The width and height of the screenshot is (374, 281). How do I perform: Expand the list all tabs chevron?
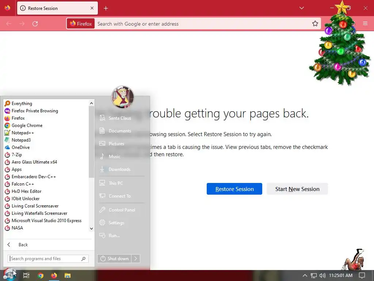[302, 8]
